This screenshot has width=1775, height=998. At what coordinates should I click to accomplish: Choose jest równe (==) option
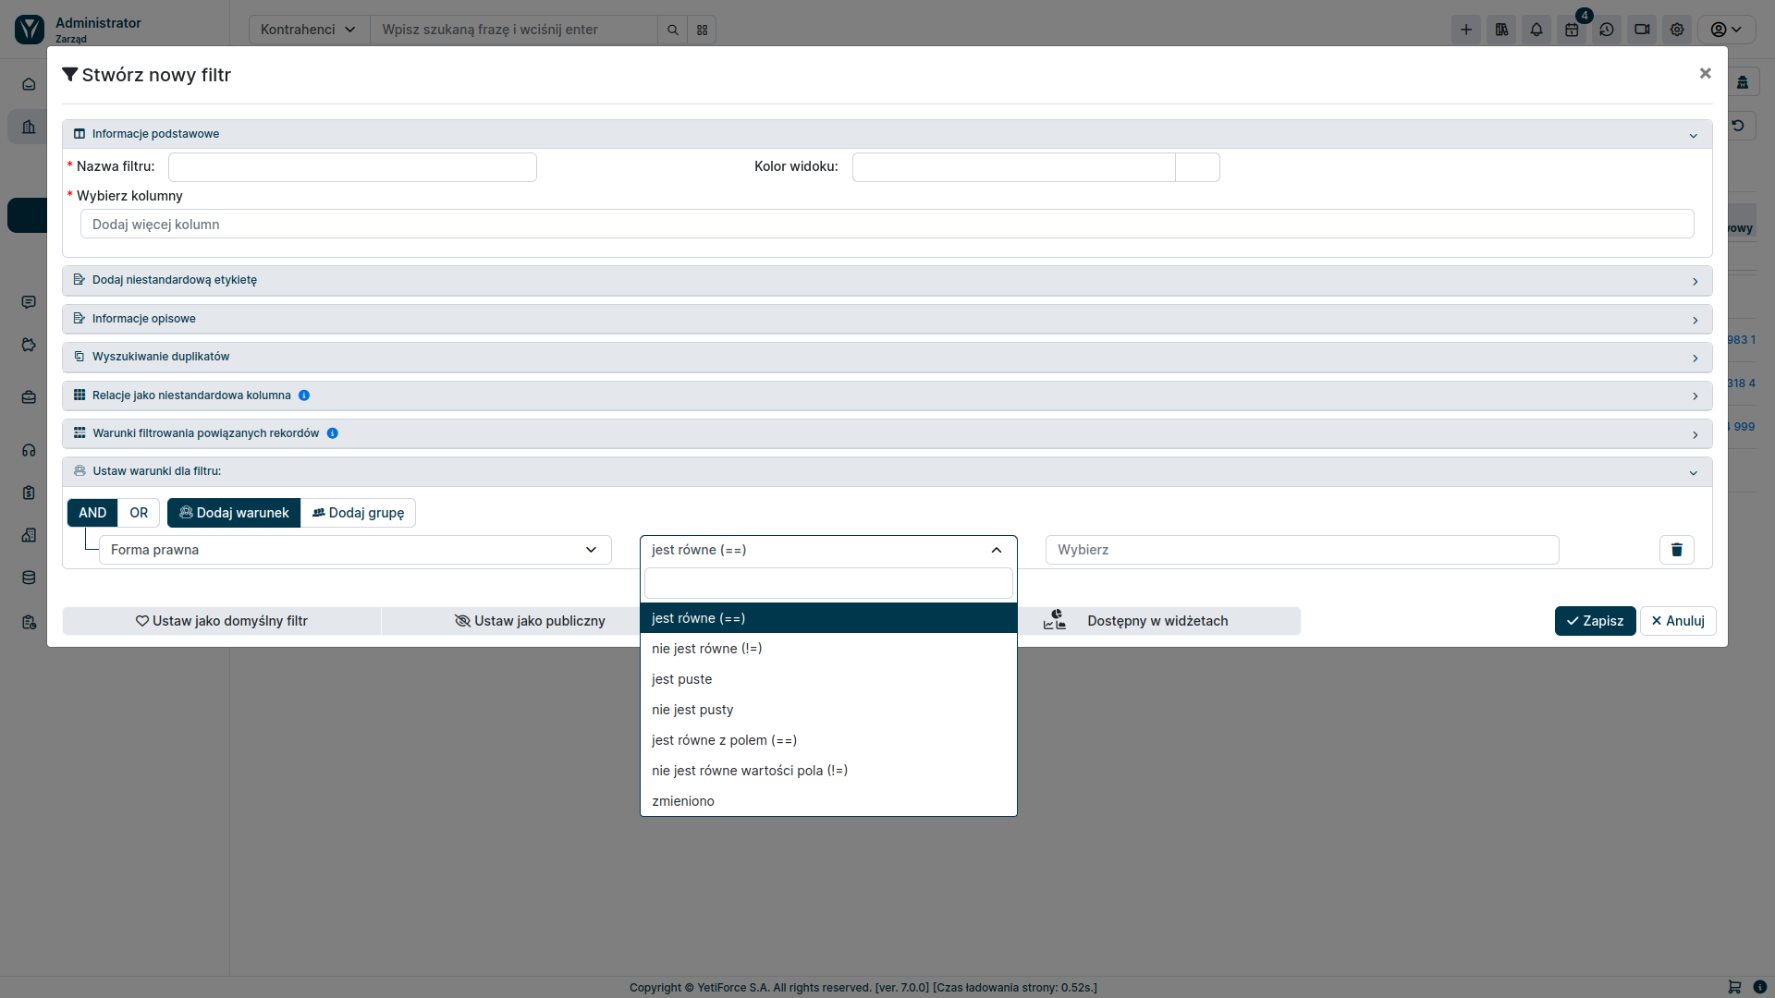tap(828, 618)
